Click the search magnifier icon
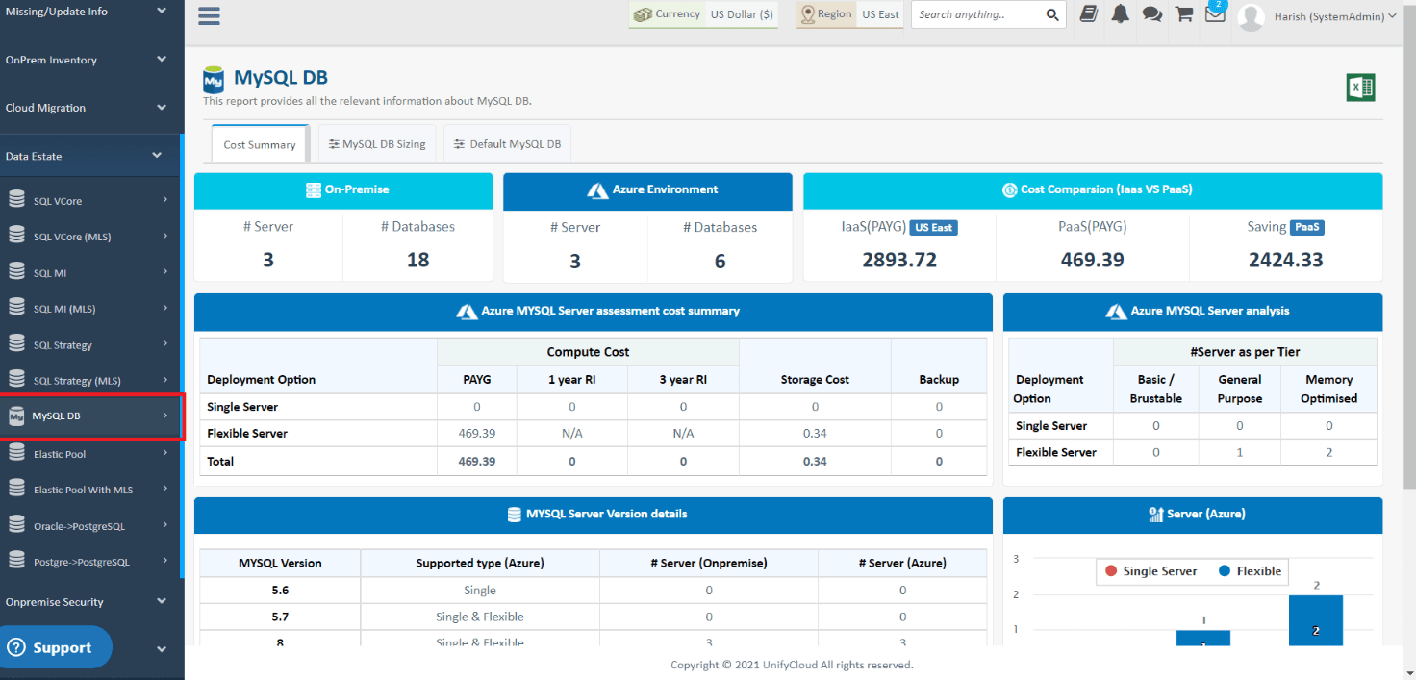Screen dimensions: 1416x680 click(1052, 14)
